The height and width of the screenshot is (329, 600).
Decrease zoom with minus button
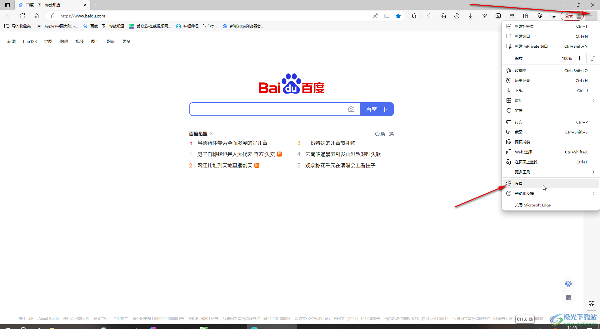point(554,58)
